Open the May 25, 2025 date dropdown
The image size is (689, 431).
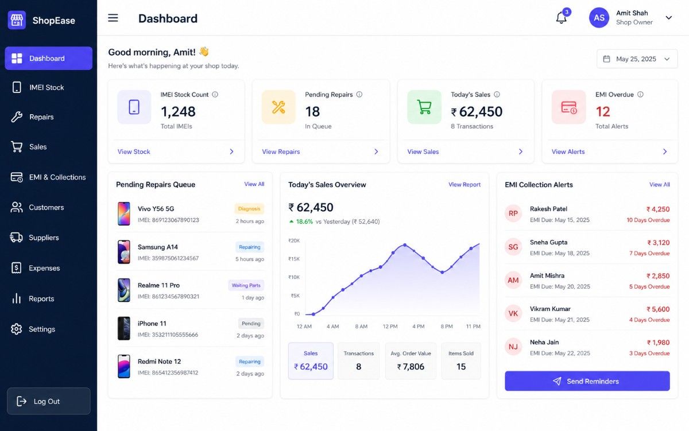(x=637, y=59)
